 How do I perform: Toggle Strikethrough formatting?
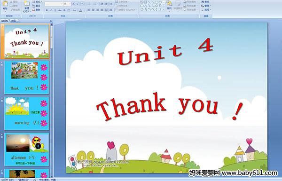pos(60,10)
